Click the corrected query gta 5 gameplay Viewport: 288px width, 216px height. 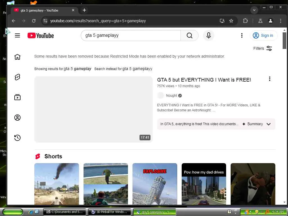77,69
